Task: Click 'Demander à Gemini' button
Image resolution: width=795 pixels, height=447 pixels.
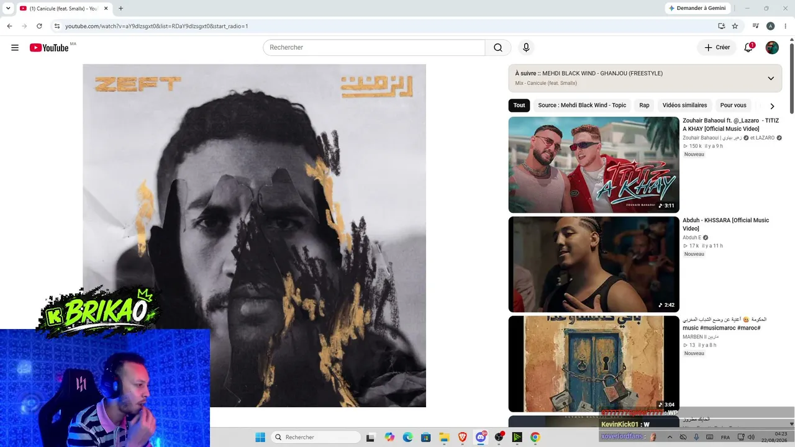Action: point(697,8)
